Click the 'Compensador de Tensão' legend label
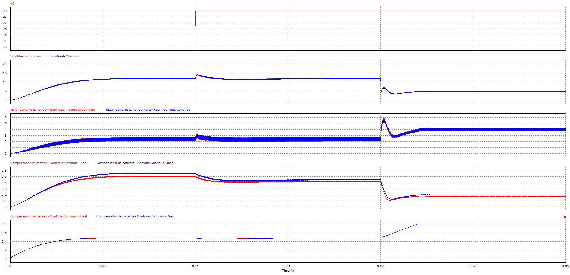This screenshot has height=275, width=570. click(48, 216)
